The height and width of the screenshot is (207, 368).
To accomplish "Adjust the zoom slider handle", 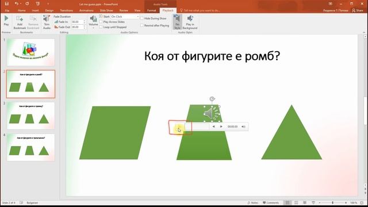I will (332, 202).
